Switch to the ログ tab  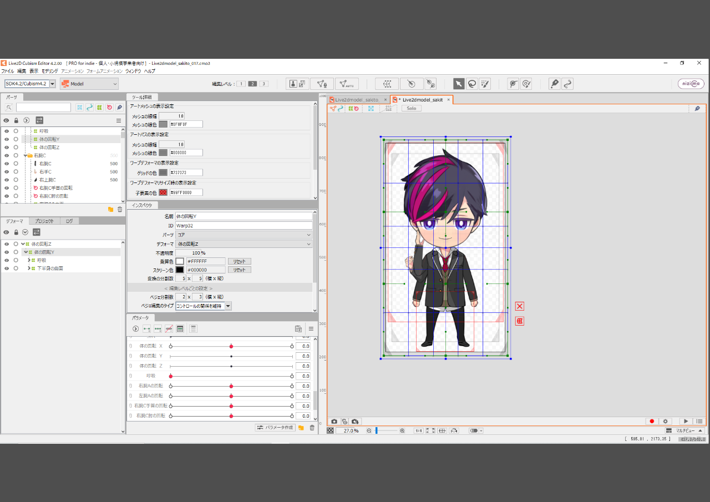[69, 221]
